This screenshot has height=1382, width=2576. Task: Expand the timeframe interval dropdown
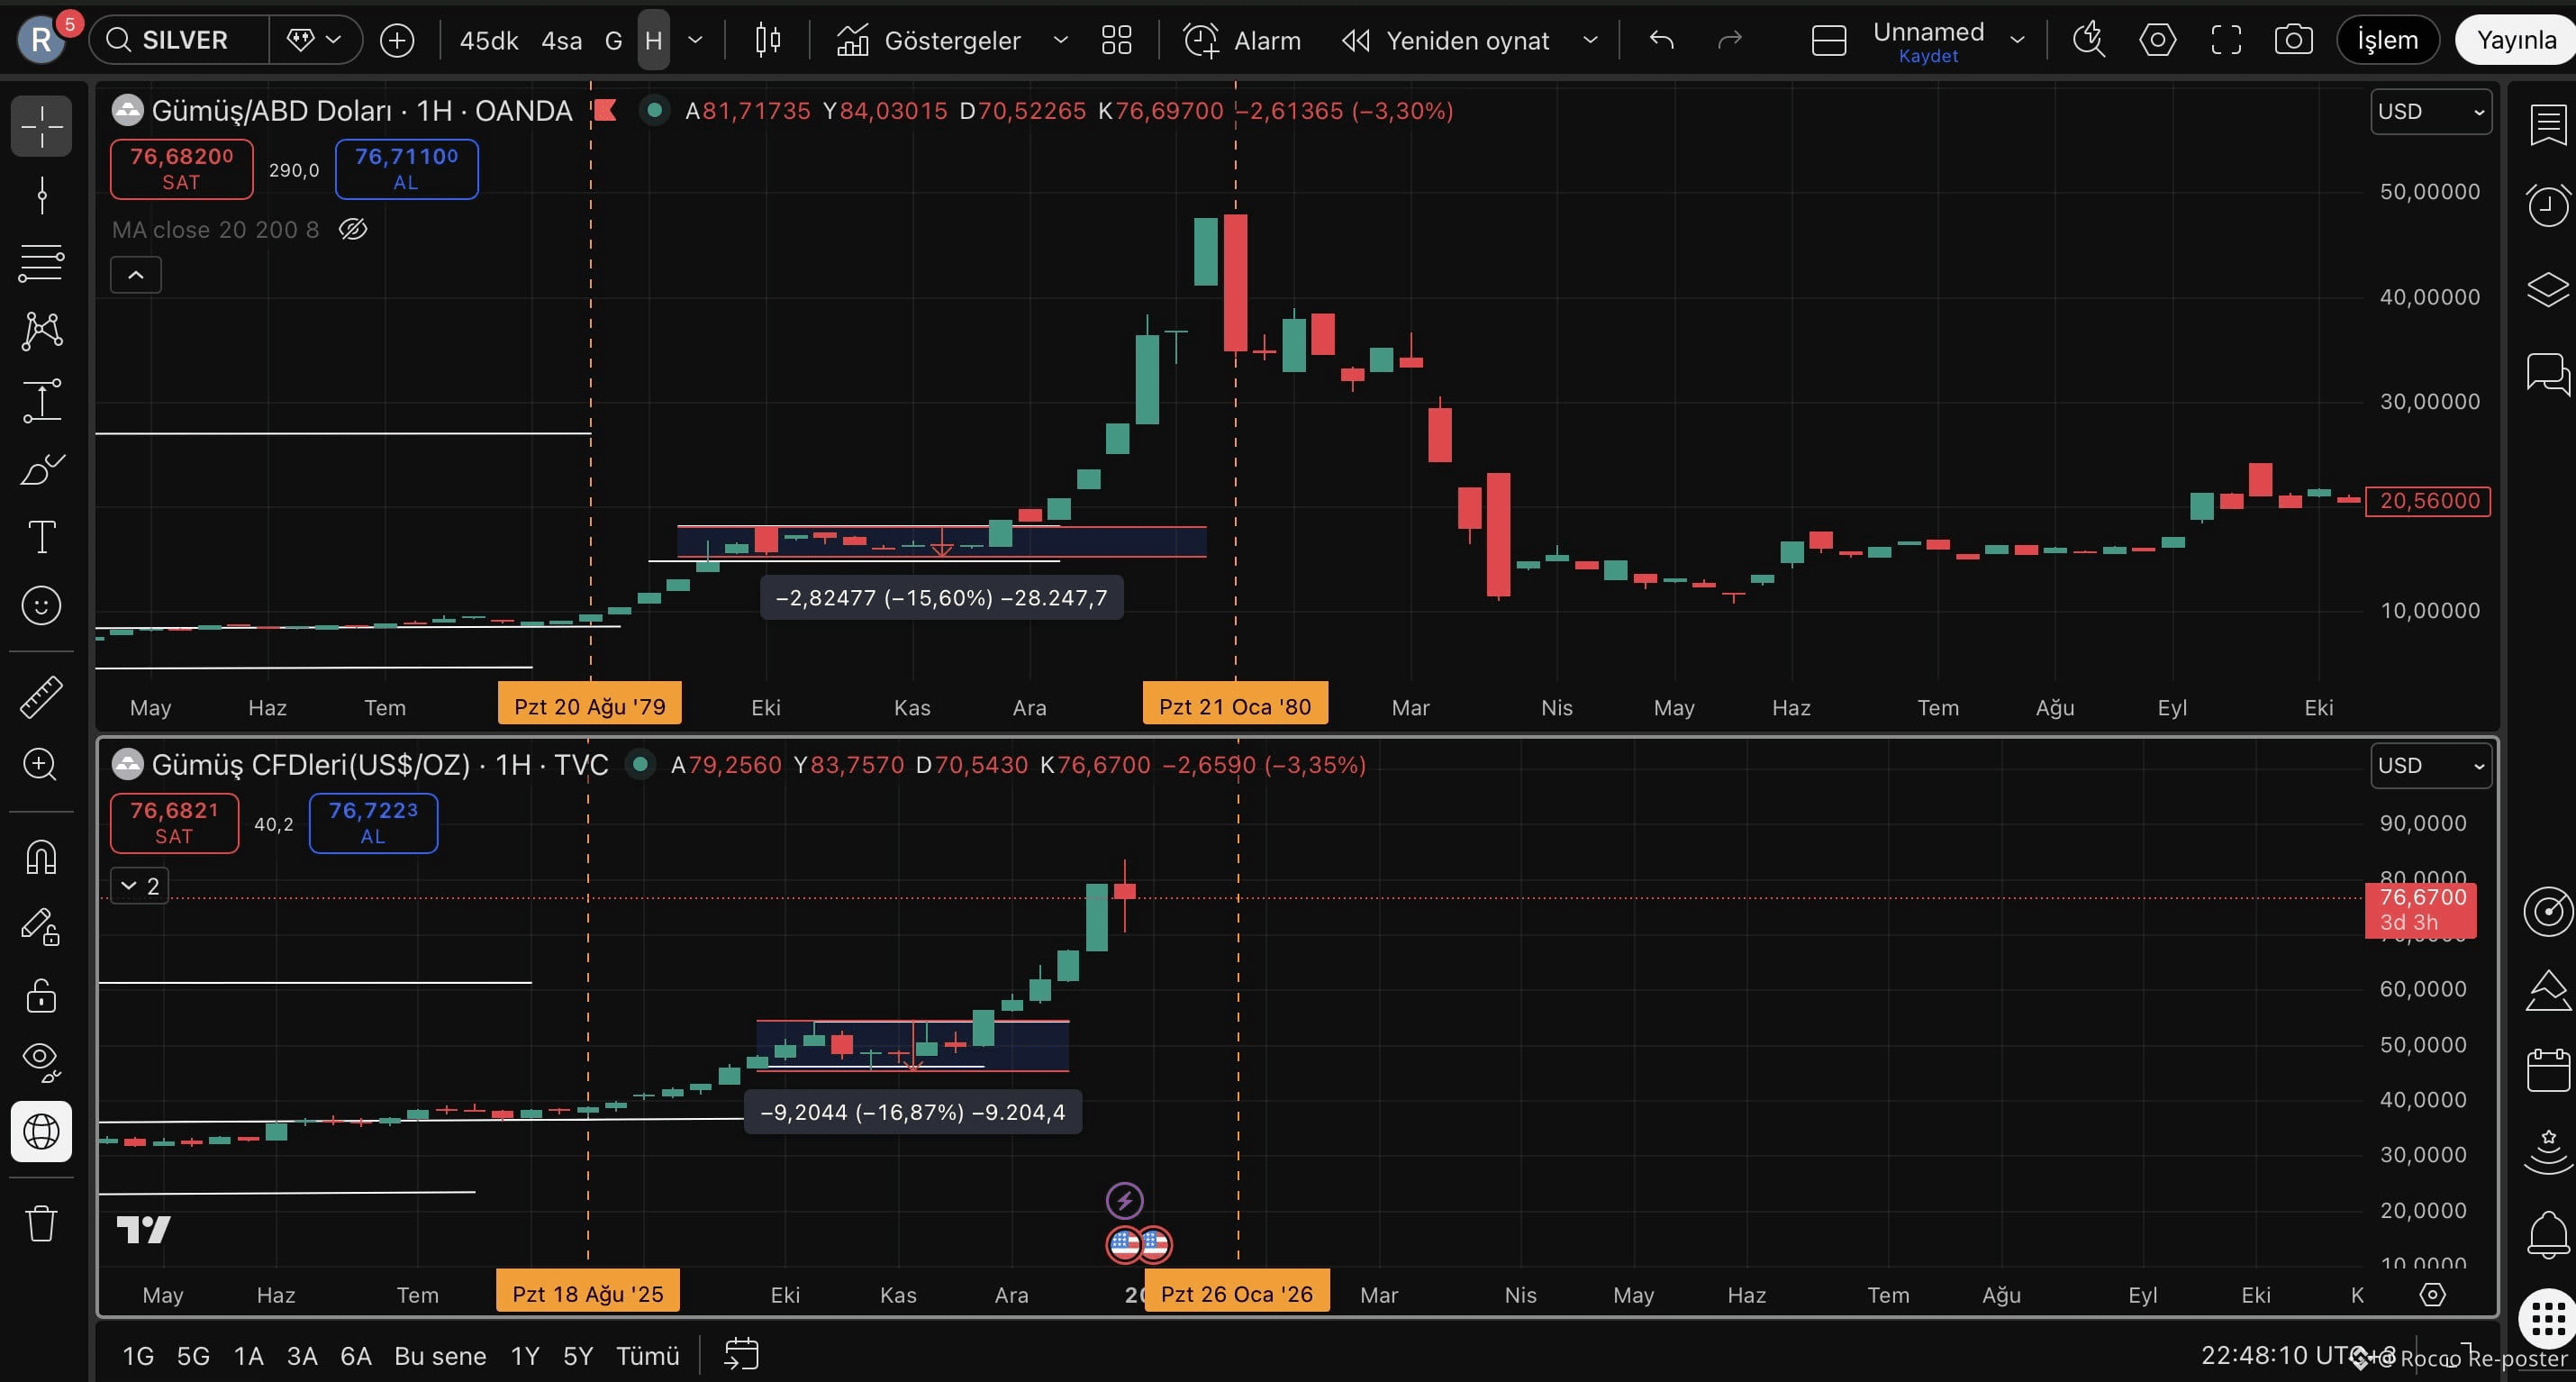click(x=696, y=40)
